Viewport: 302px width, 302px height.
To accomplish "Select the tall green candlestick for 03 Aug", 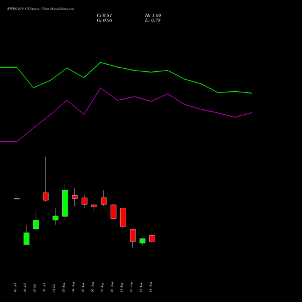I will click(65, 203).
